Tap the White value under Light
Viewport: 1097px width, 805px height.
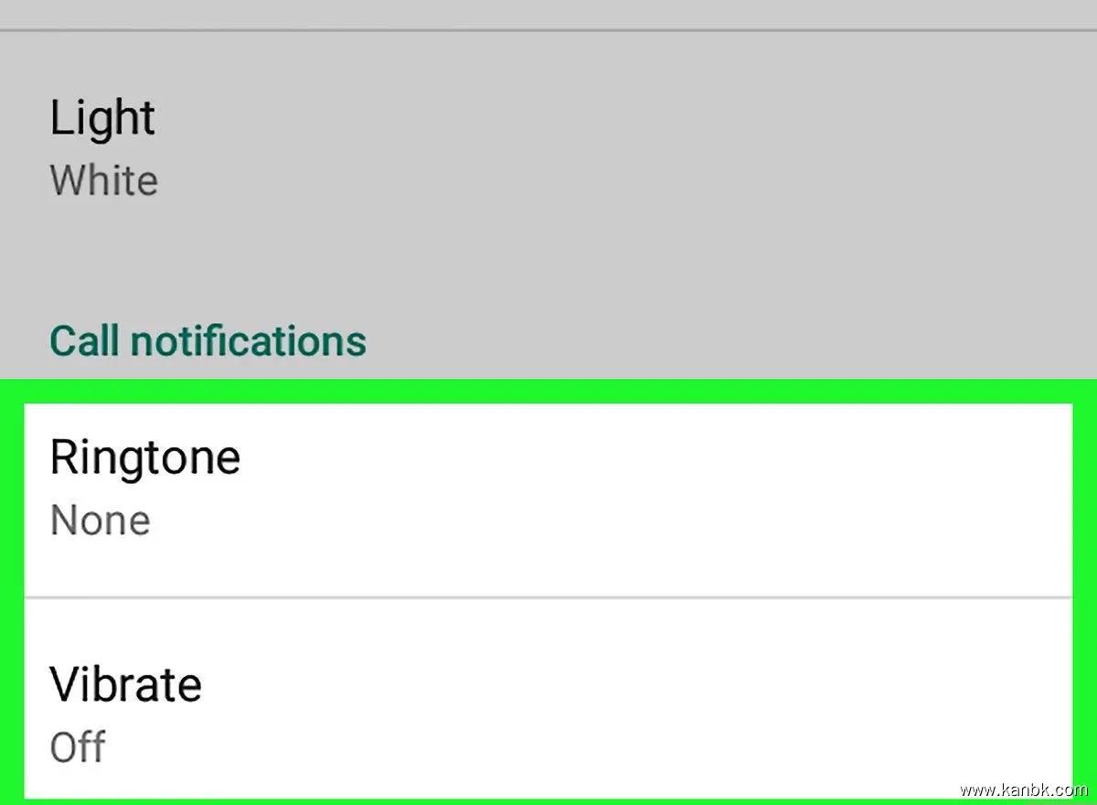tap(103, 180)
